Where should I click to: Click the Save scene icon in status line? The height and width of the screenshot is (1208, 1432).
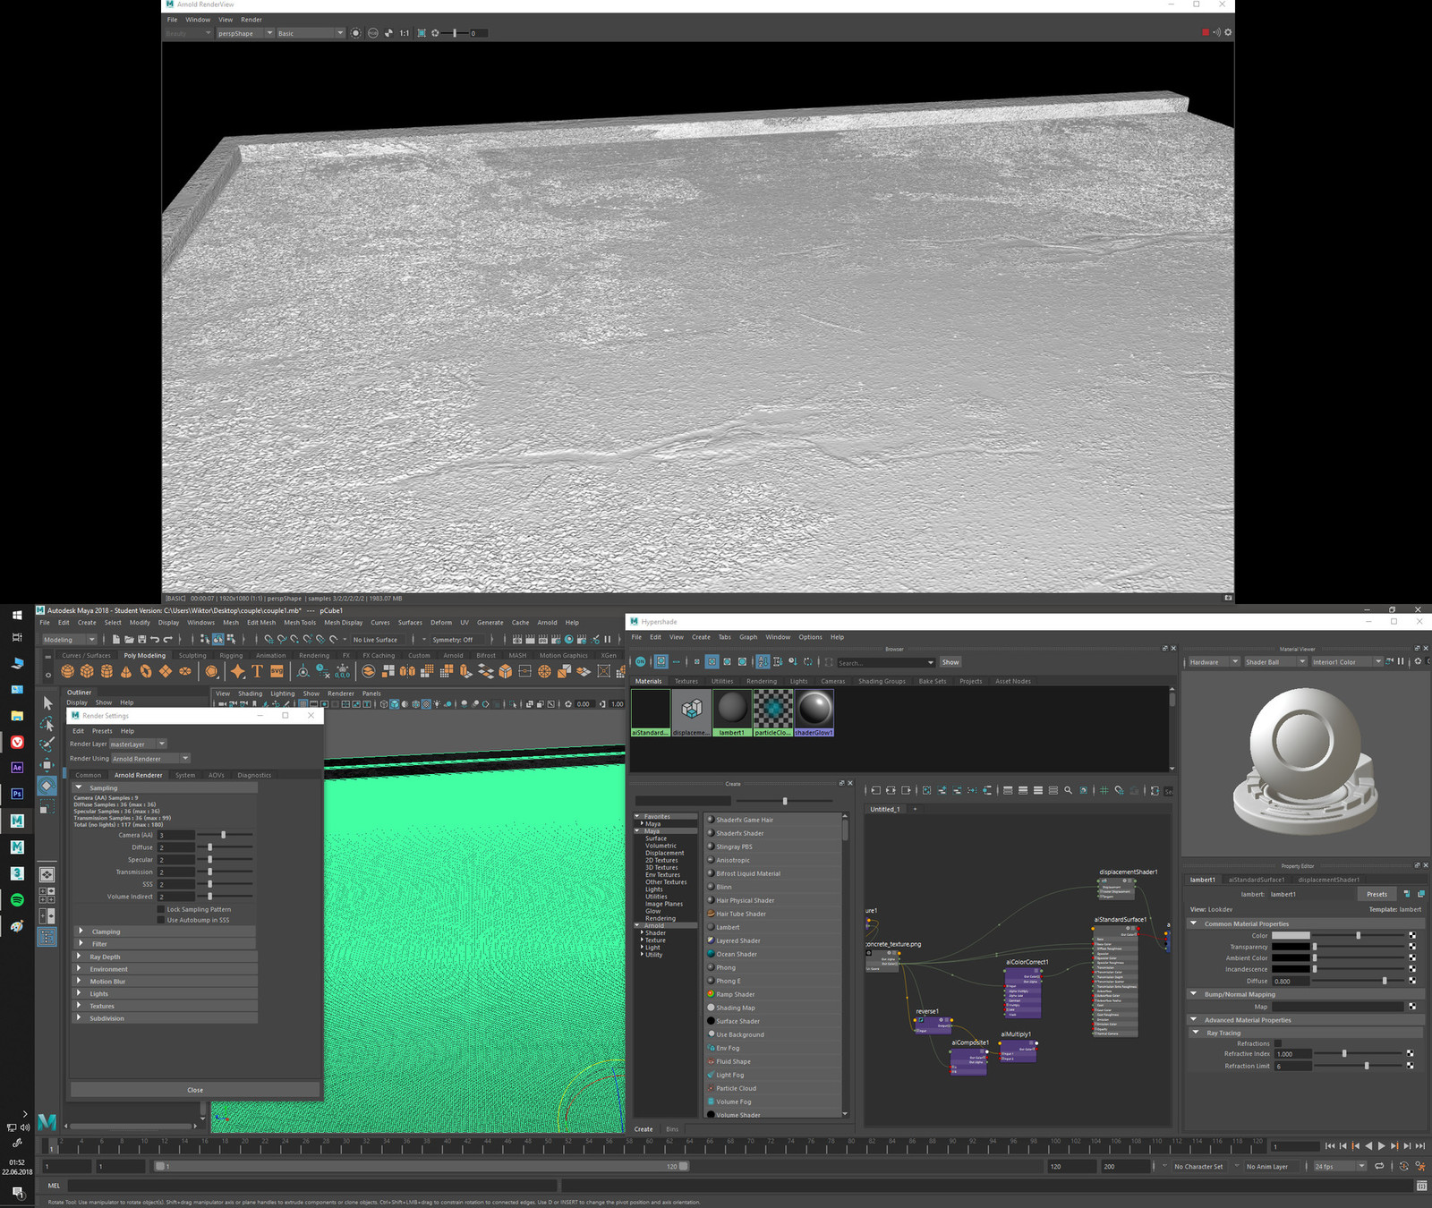click(x=141, y=640)
